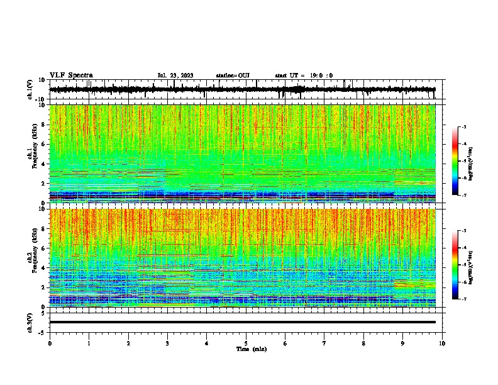Click time axis tick label '8'
Screen dimensions: 498x385
[x=363, y=343]
